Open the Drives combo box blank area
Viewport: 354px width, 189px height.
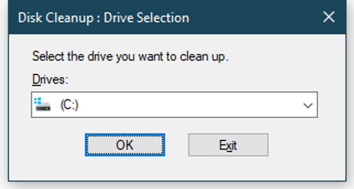[186, 105]
